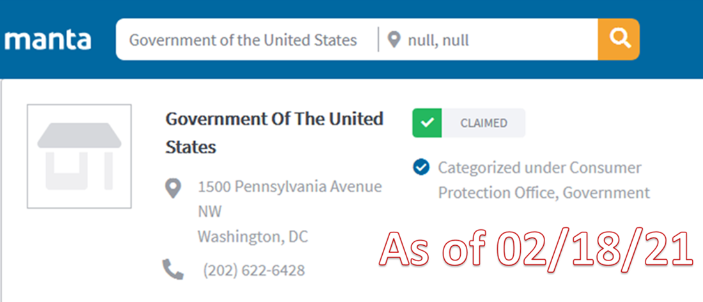Click the Washington, DC city line

click(252, 237)
